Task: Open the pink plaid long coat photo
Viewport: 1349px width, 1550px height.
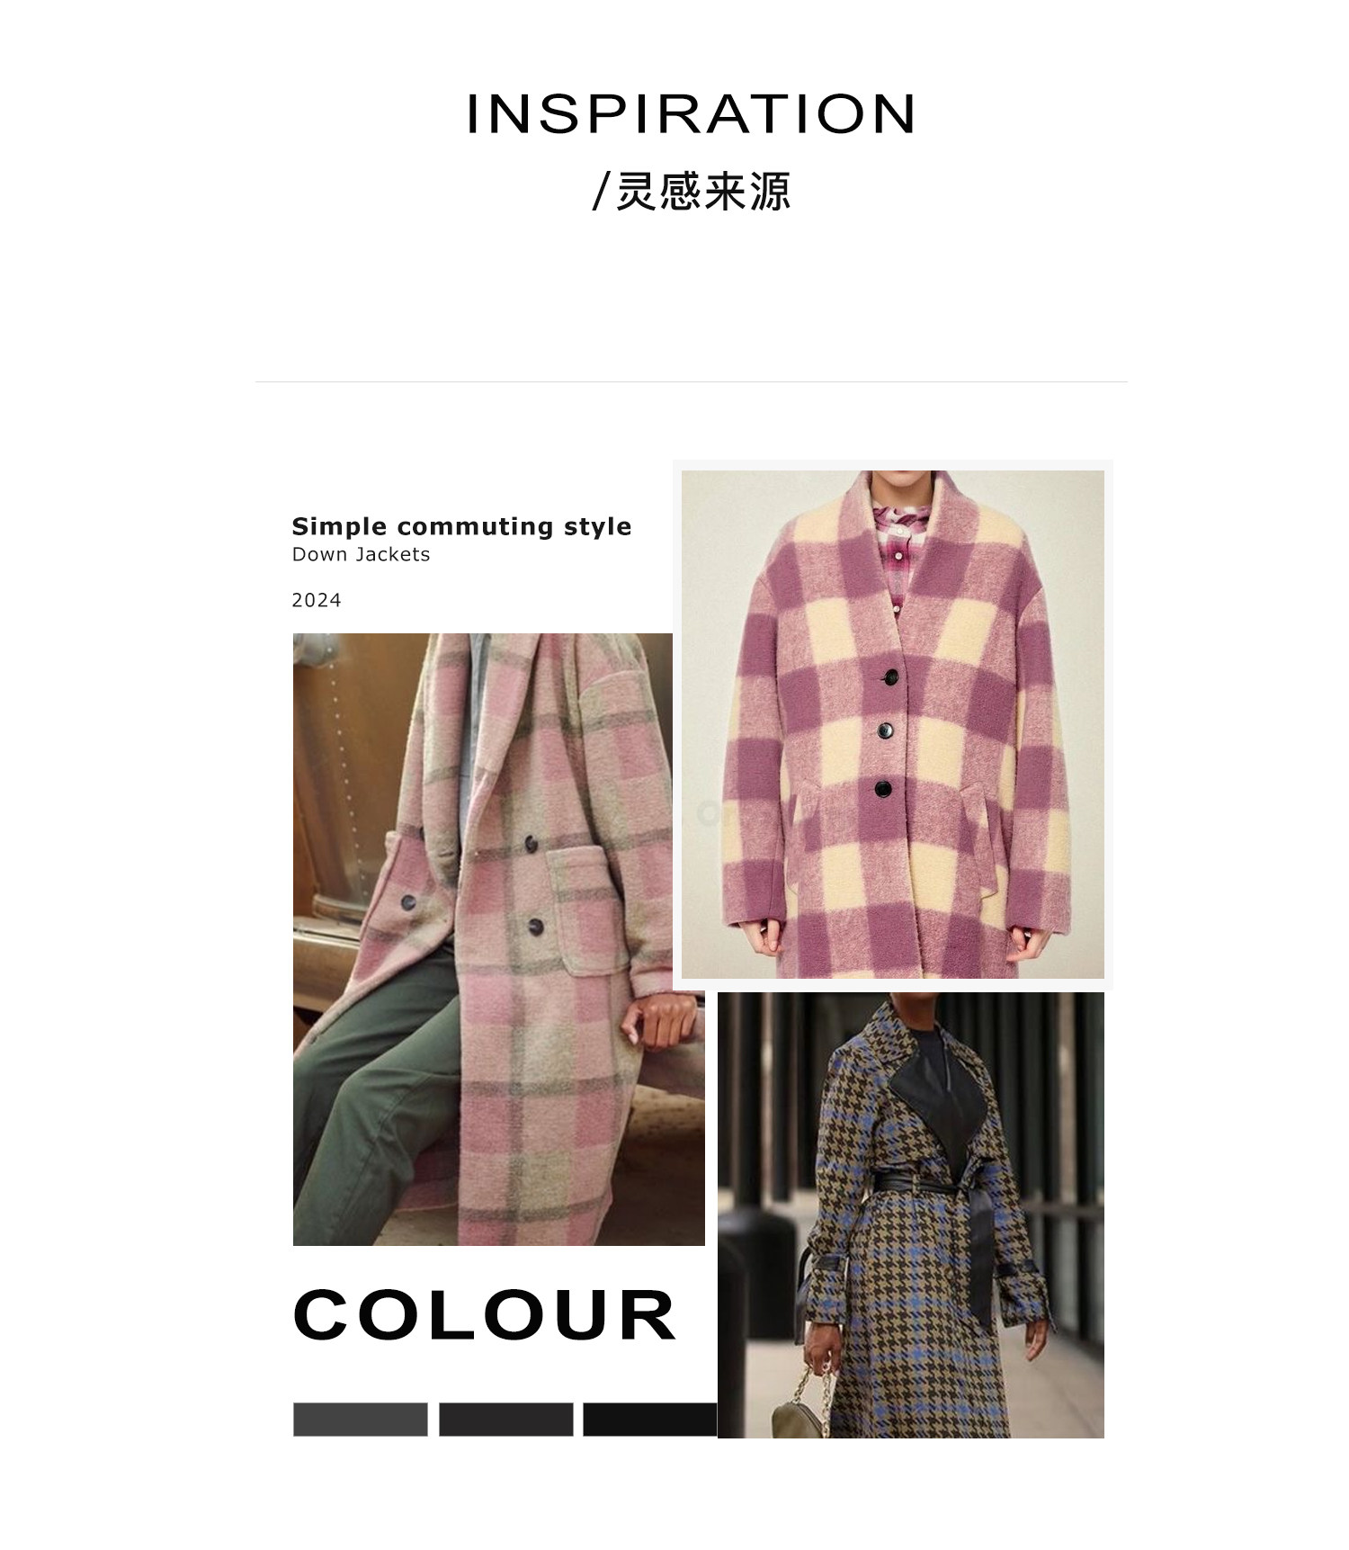Action: [x=499, y=939]
